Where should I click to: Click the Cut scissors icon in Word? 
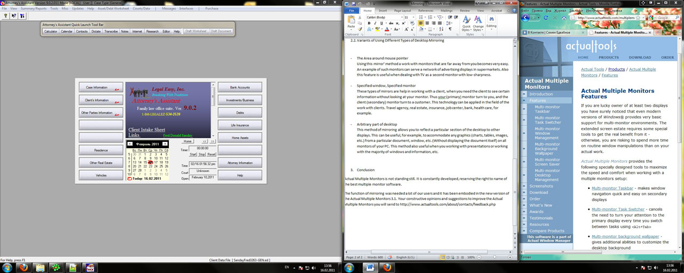[x=360, y=18]
